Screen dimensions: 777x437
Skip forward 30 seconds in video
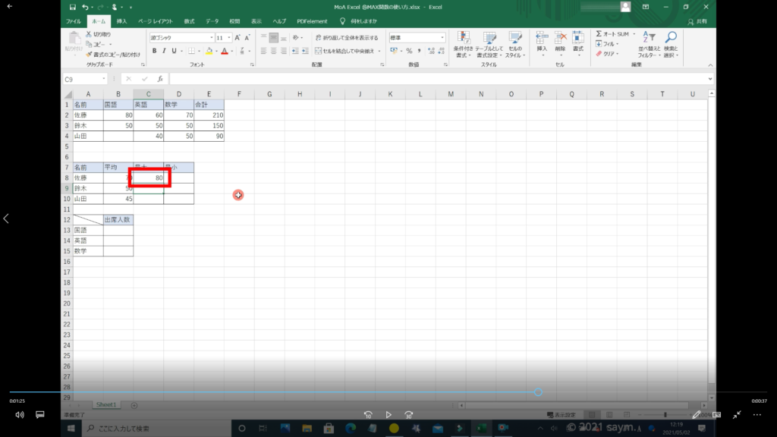[x=409, y=415]
